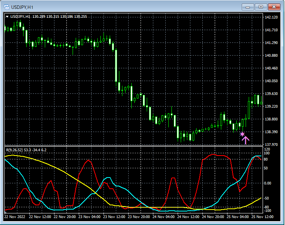Image resolution: width=285 pixels, height=225 pixels.
Task: Click the 23 Nov 12:00 time label
Action: 114,217
